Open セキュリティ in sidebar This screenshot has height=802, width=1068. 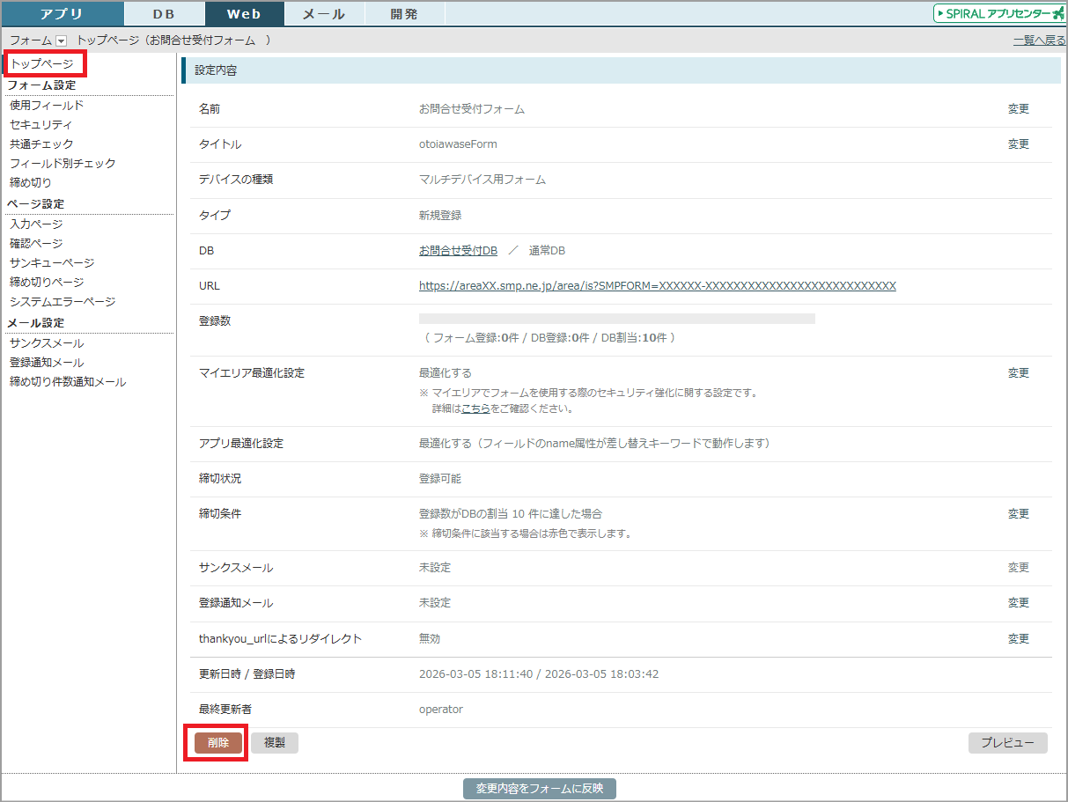click(41, 125)
